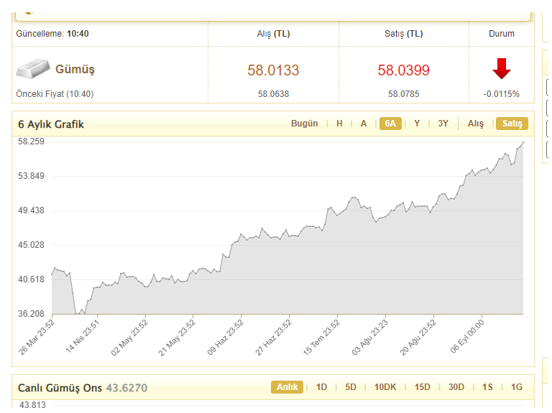Set live ons chart to 5D interval
Screen dimensions: 552x413
[351, 387]
